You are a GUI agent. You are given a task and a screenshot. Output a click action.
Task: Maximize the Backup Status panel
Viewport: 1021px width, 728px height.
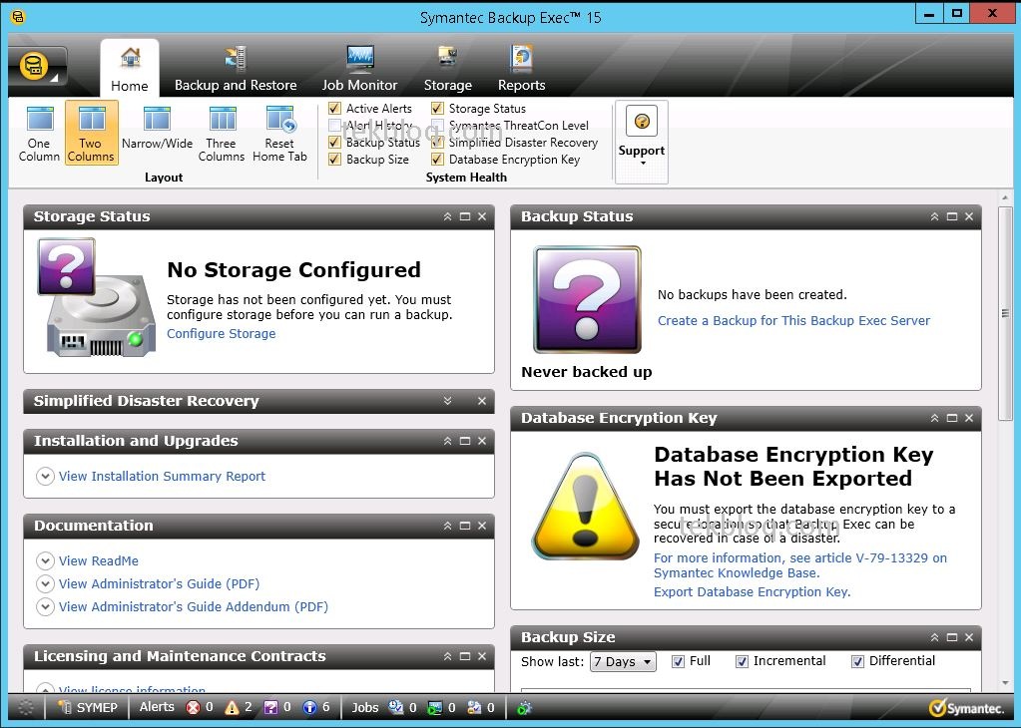[952, 216]
